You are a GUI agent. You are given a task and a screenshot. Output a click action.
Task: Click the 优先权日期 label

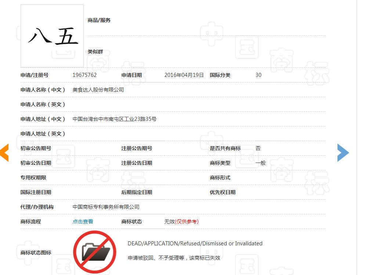pyautogui.click(x=223, y=192)
